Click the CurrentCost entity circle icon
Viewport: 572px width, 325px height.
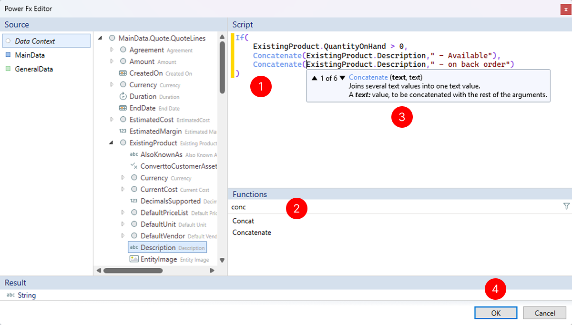click(134, 190)
